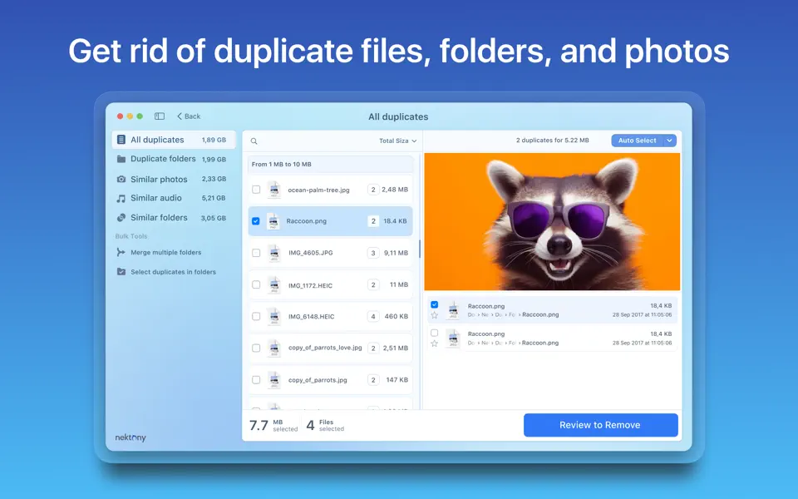798x499 pixels.
Task: Uncheck the Raccoon.png checkbox in the list
Action: [256, 220]
